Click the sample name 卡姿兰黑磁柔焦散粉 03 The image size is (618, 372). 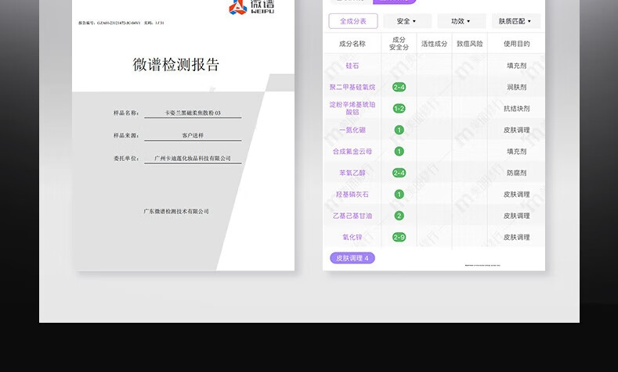[x=193, y=113]
